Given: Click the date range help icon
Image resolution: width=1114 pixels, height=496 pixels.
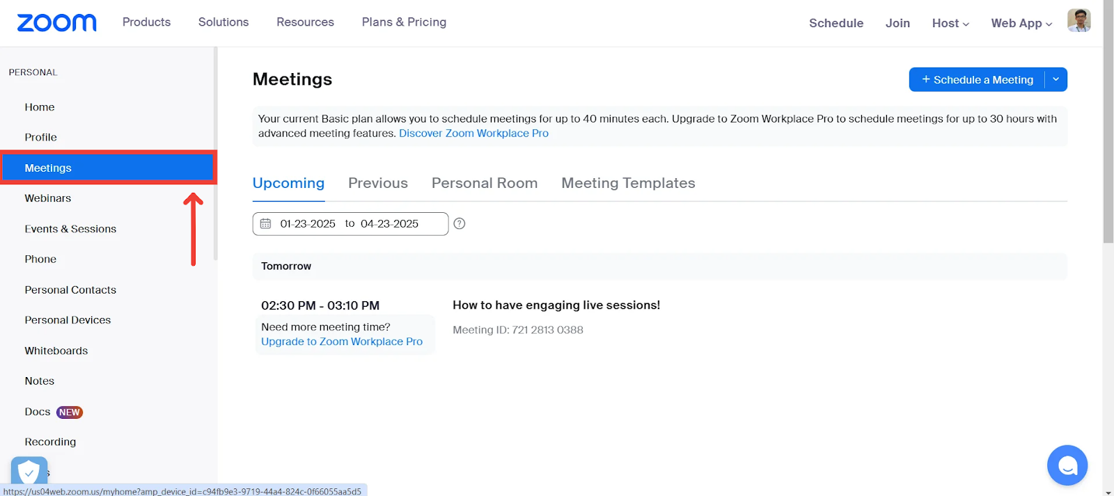Looking at the screenshot, I should pyautogui.click(x=460, y=224).
